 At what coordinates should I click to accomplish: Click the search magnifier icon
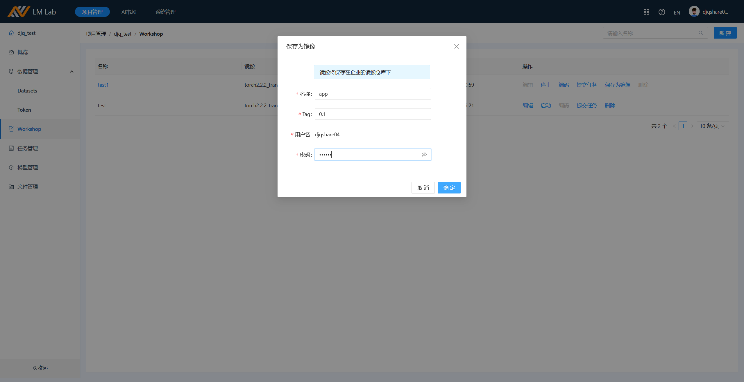pos(701,33)
